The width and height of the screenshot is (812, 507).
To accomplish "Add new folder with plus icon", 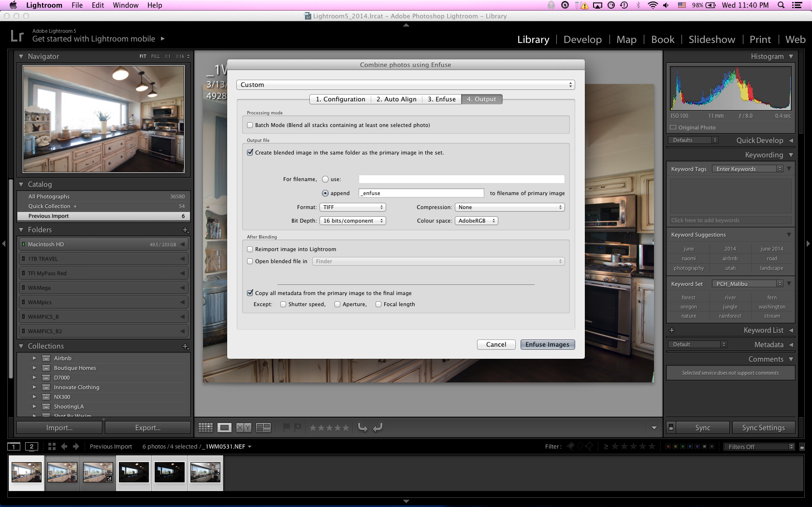I will point(185,230).
